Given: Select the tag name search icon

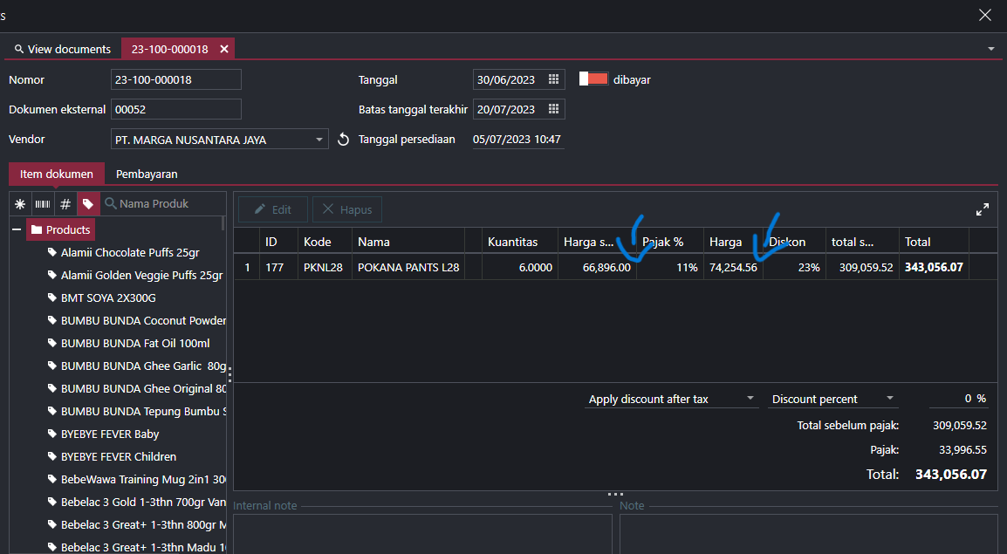Looking at the screenshot, I should pyautogui.click(x=88, y=203).
